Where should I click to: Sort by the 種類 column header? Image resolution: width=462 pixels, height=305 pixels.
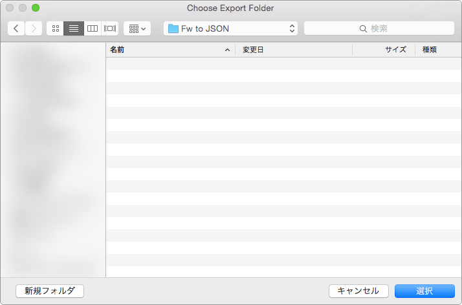point(437,50)
